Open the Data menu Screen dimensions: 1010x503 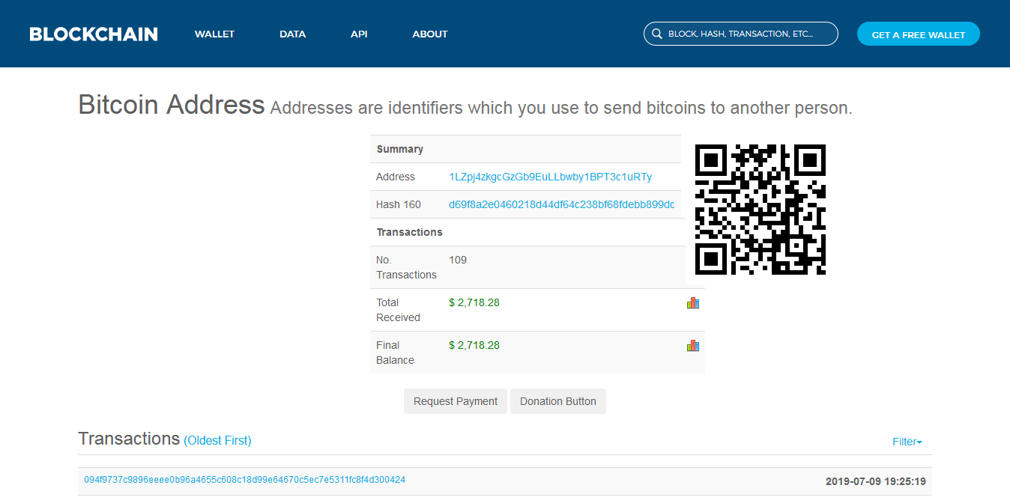293,34
